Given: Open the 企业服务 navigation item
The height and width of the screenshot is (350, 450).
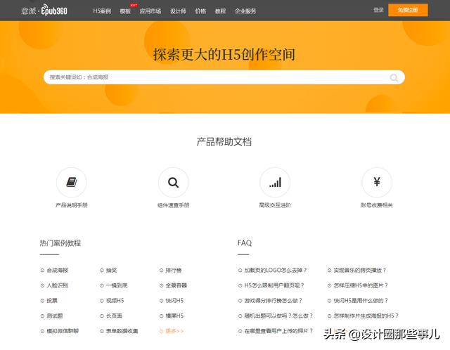Looking at the screenshot, I should coord(245,11).
